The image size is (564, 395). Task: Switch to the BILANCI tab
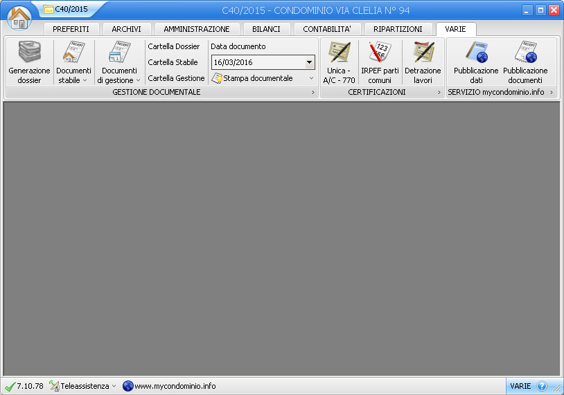point(267,29)
